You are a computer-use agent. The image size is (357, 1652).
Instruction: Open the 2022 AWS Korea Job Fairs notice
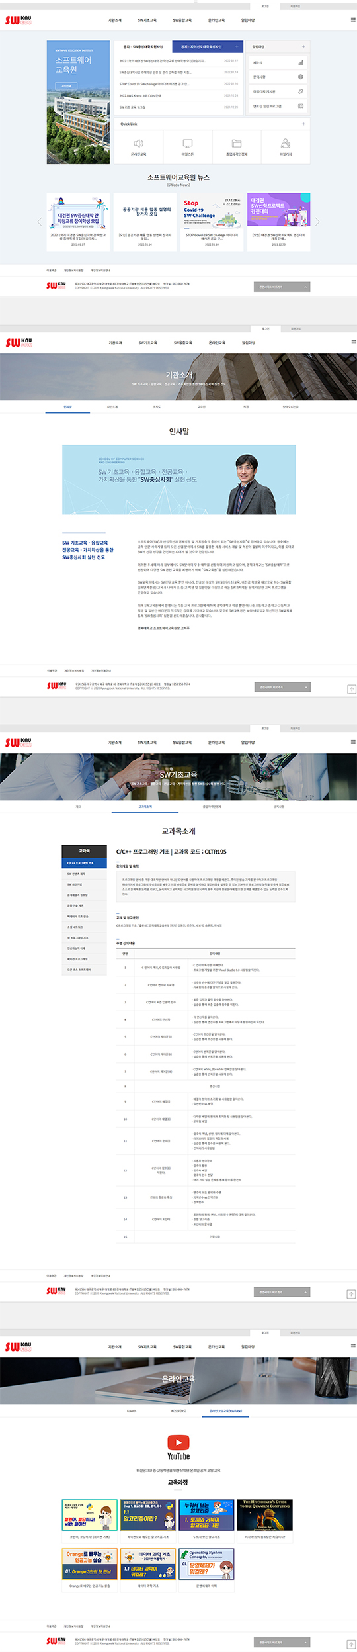click(140, 95)
